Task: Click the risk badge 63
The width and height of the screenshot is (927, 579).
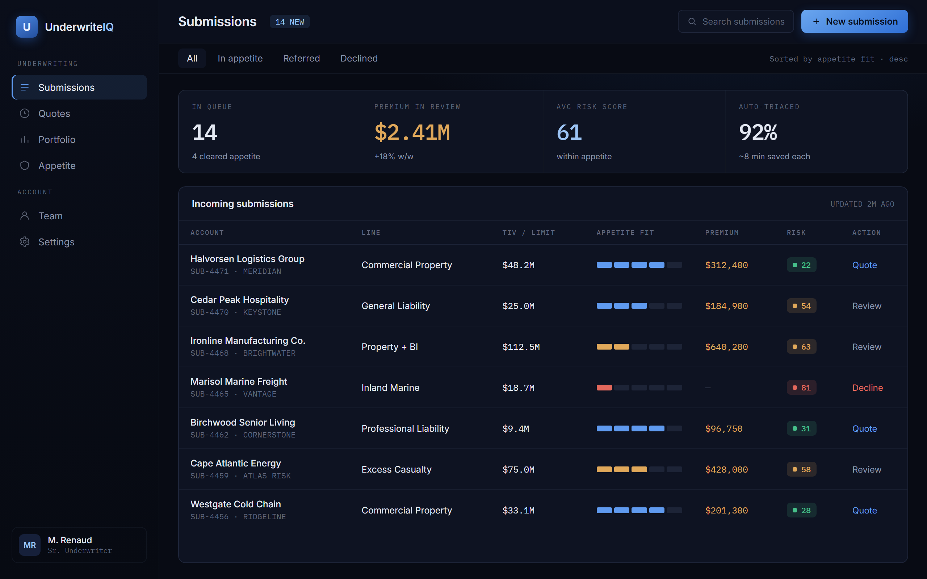Action: (801, 347)
